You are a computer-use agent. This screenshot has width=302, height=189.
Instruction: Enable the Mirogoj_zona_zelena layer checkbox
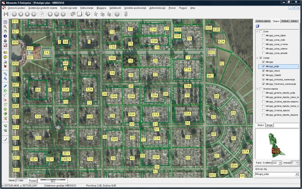(263, 49)
